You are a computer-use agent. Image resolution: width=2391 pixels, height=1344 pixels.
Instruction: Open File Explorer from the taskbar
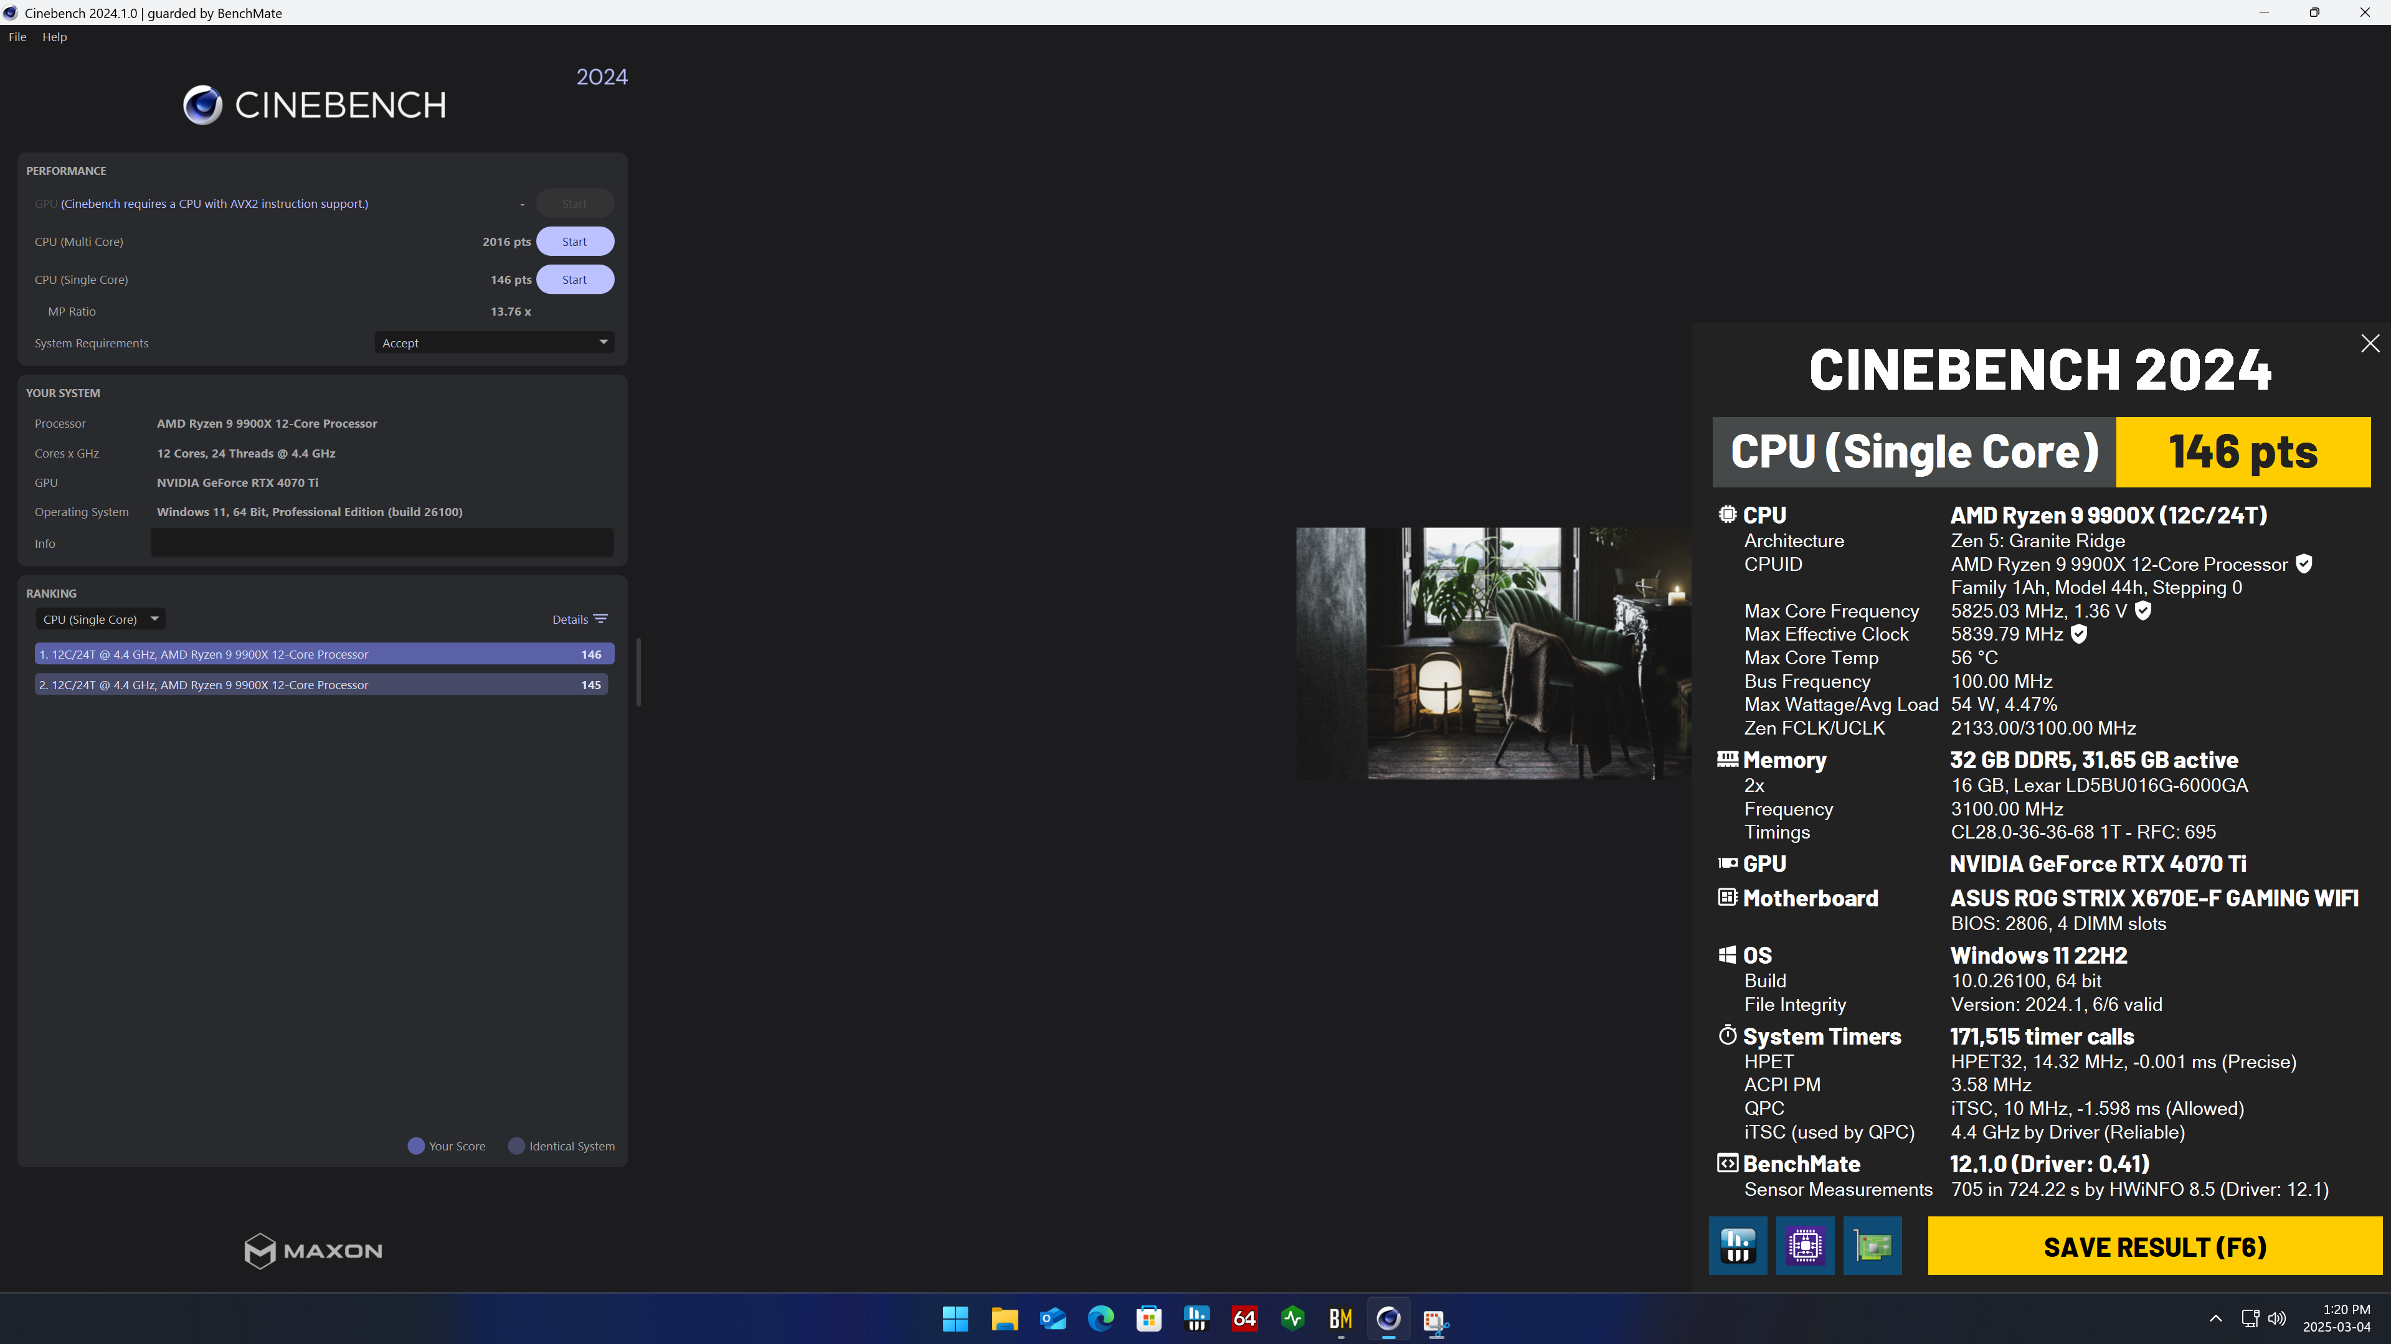[1004, 1319]
